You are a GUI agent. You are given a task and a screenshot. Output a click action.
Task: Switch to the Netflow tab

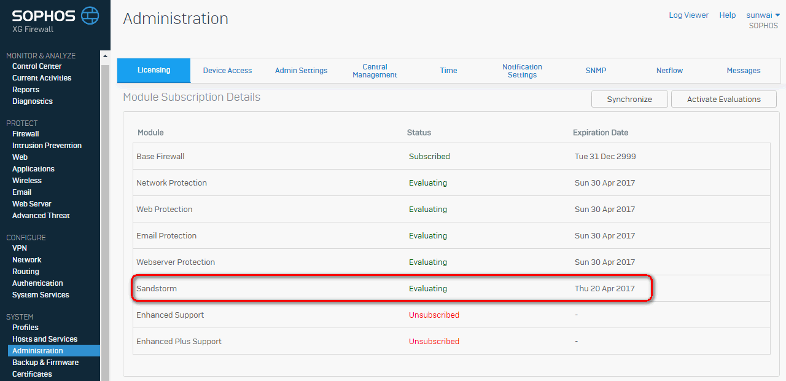point(669,71)
